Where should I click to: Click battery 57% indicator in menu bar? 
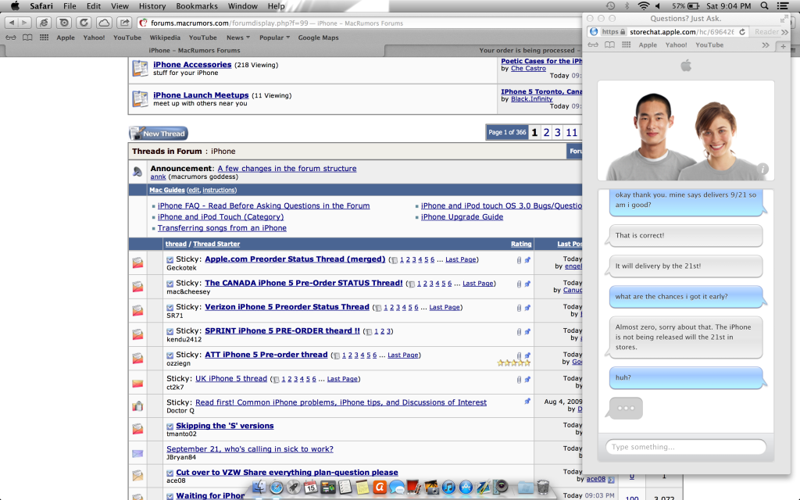point(686,6)
